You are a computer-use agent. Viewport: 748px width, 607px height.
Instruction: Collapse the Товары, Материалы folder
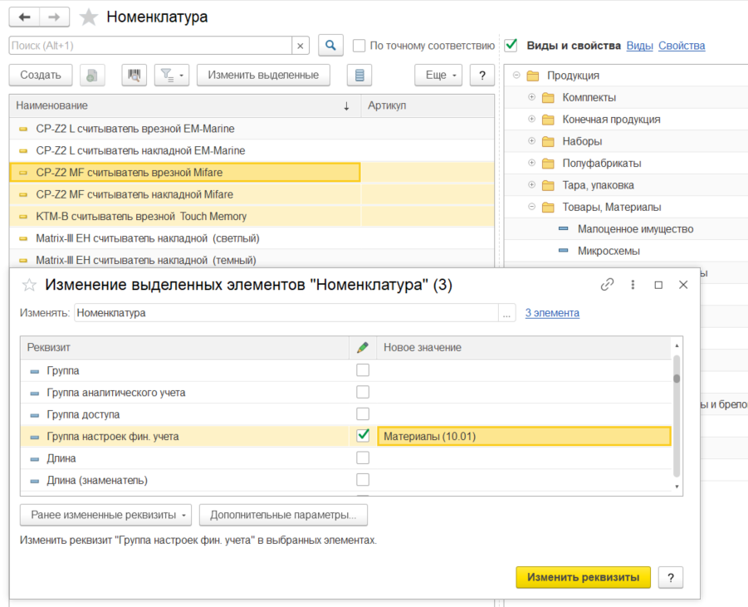pyautogui.click(x=531, y=207)
